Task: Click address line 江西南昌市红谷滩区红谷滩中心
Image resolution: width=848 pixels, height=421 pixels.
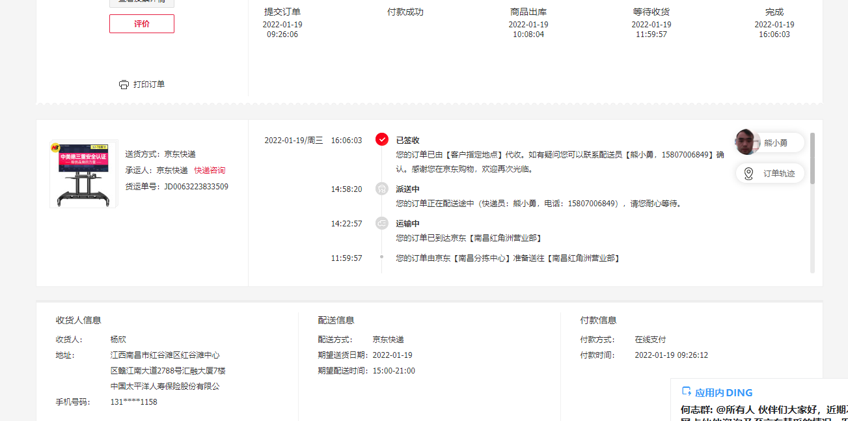Action: [165, 355]
